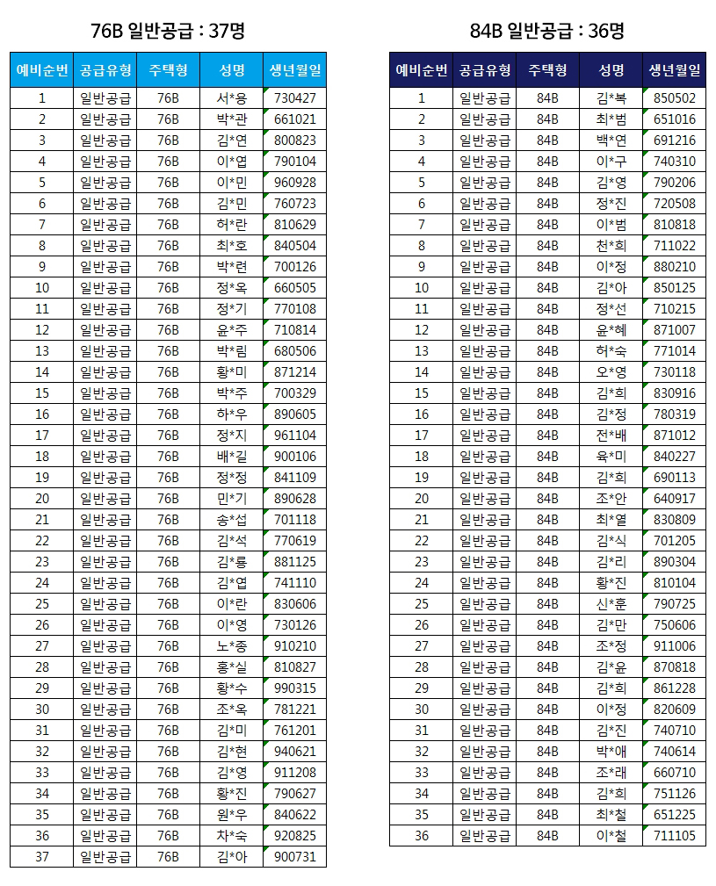
Task: Click name cell '최*열'
Action: click(x=611, y=520)
